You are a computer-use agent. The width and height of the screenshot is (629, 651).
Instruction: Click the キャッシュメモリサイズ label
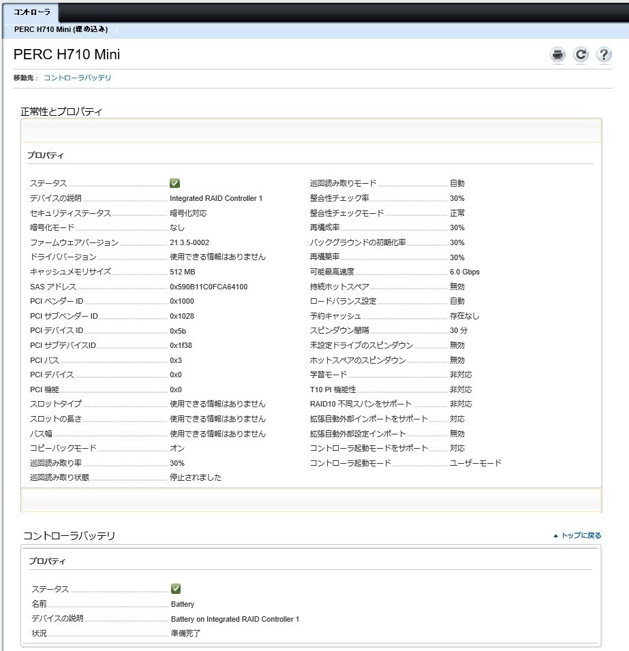coord(71,272)
